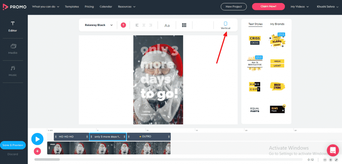Change text size with Aa icon
Viewport: 342px width, 164px height.
[167, 25]
